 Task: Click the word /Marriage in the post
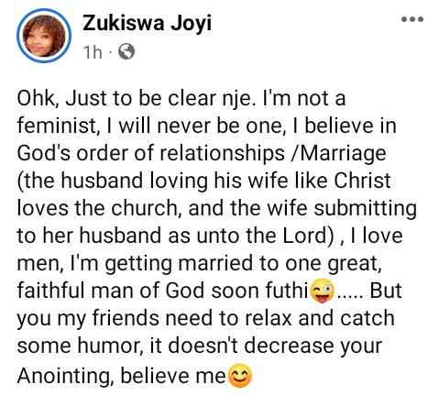coord(339,154)
